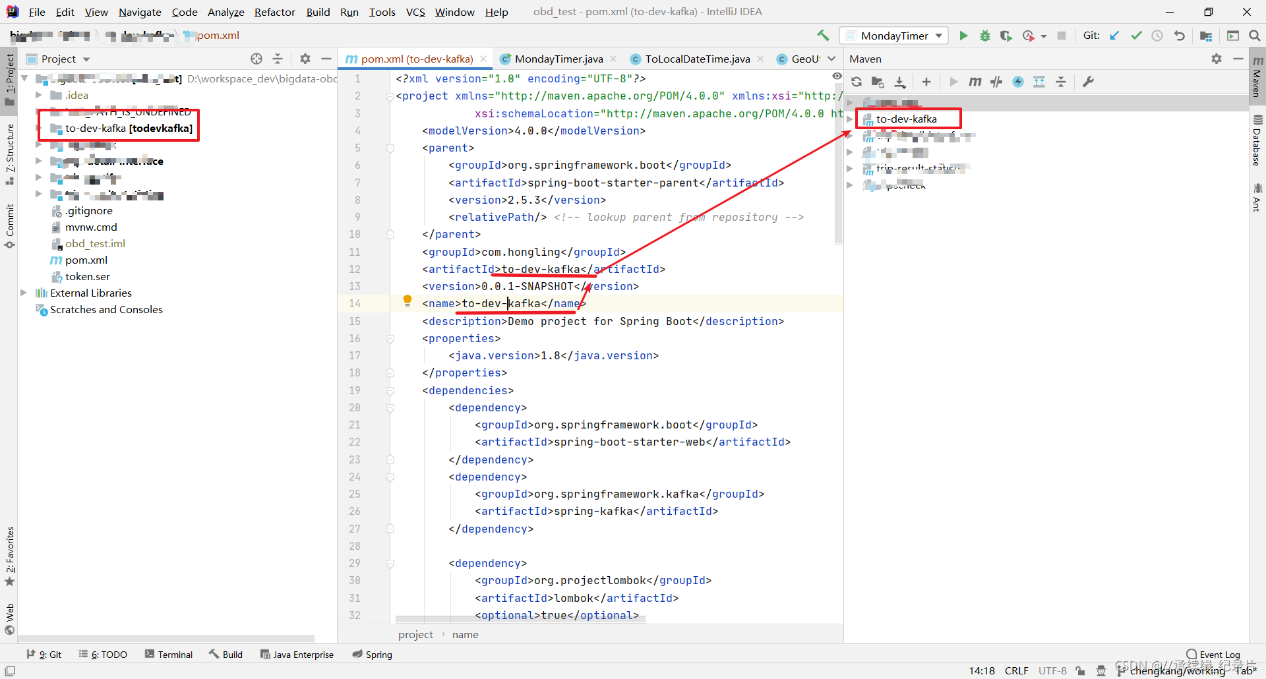Viewport: 1266px width, 679px height.
Task: Toggle the 1: Project tool window
Action: [x=9, y=79]
